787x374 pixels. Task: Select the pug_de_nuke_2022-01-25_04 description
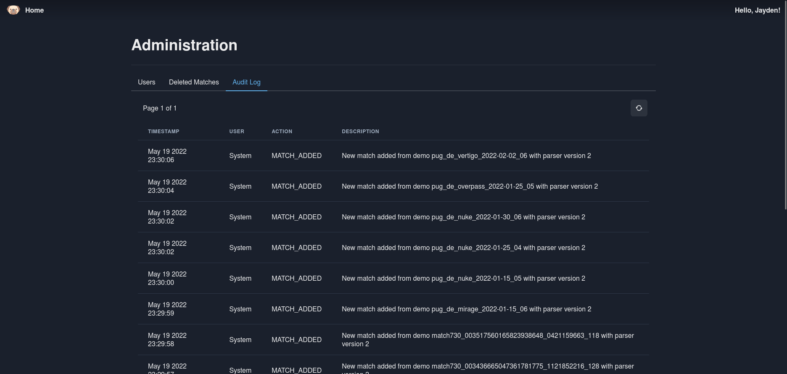[x=463, y=248]
